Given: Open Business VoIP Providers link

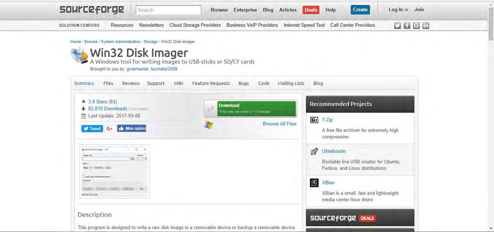Looking at the screenshot, I should pyautogui.click(x=252, y=25).
